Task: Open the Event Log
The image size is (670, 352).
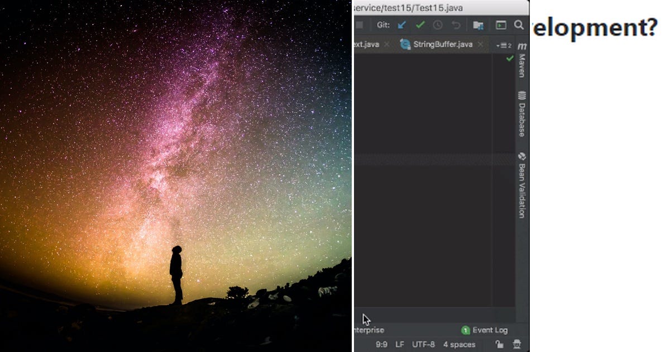Action: point(490,330)
